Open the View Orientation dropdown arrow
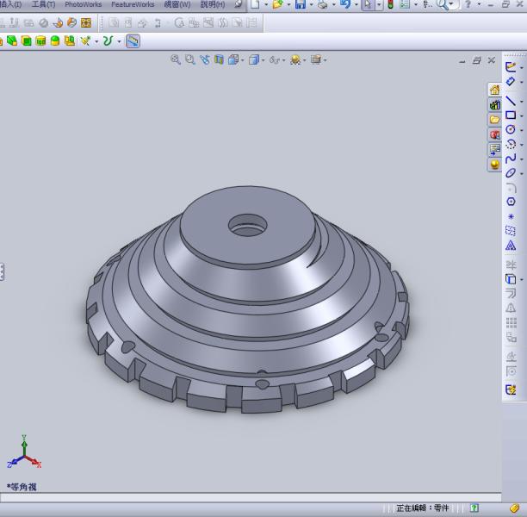Image resolution: width=527 pixels, height=517 pixels. [x=242, y=60]
